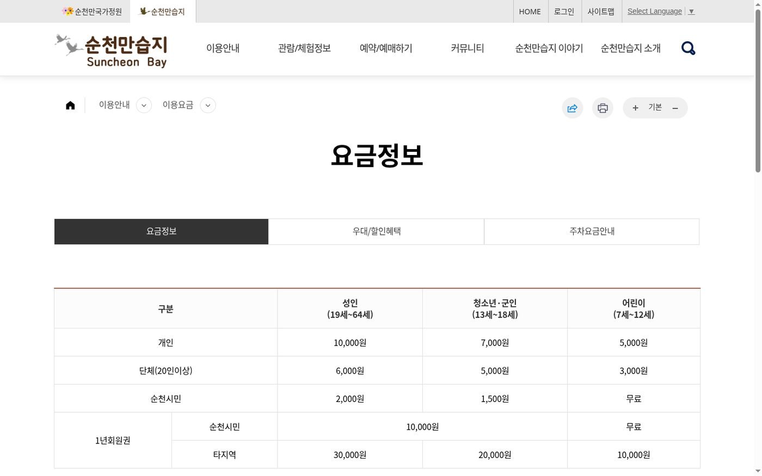
Task: Increase font size with plus icon
Action: (635, 108)
